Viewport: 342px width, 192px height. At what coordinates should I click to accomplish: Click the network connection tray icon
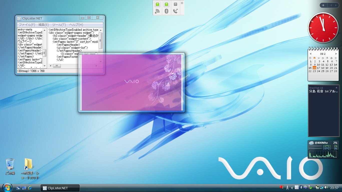(x=321, y=187)
